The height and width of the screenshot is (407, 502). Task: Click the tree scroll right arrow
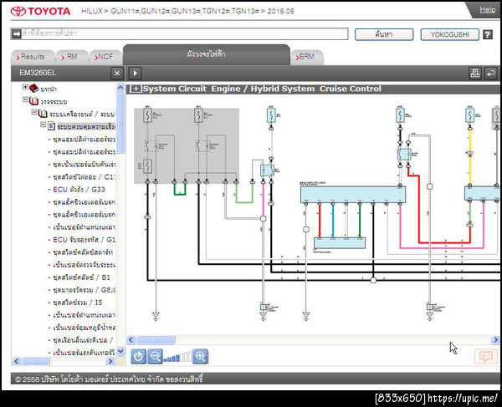pyautogui.click(x=110, y=361)
